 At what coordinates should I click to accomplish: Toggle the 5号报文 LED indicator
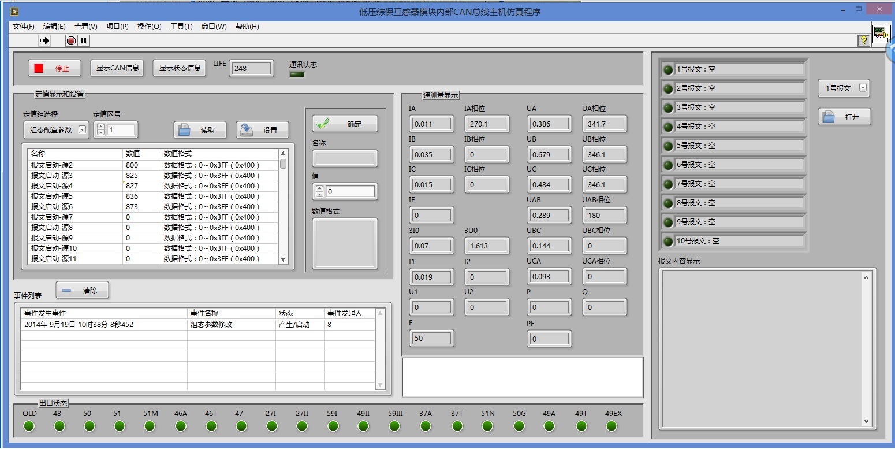pyautogui.click(x=669, y=146)
